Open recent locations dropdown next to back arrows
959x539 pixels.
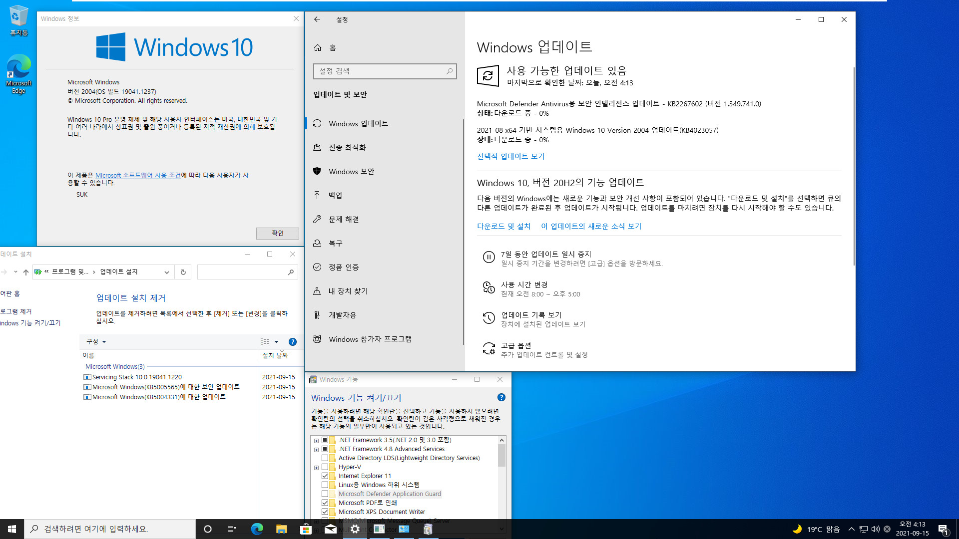tap(15, 272)
